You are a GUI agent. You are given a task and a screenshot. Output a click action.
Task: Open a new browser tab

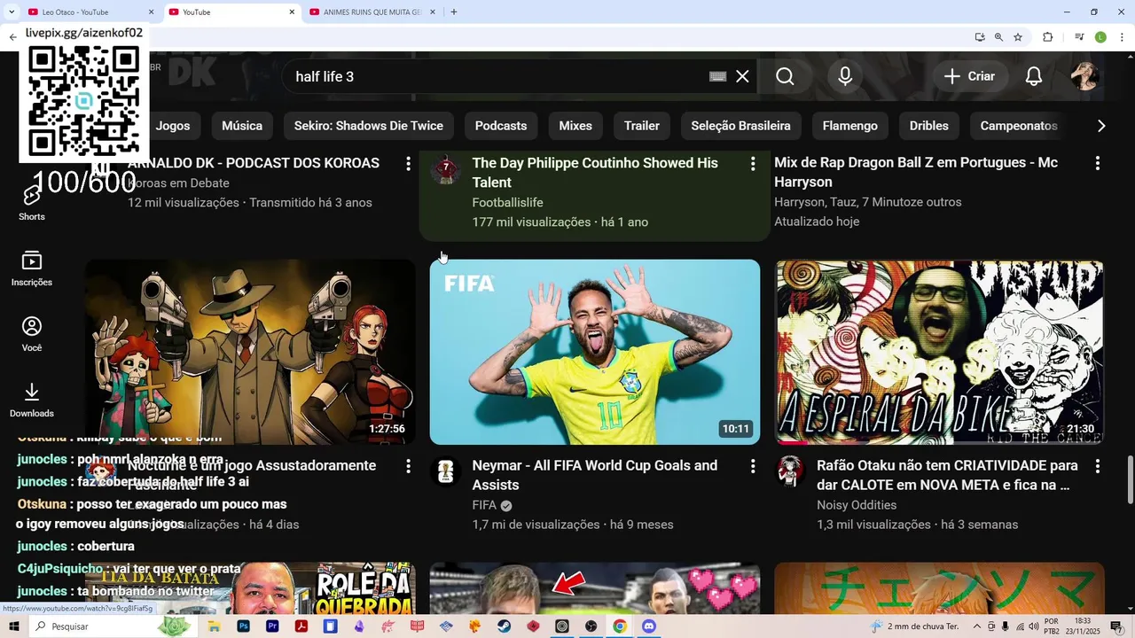[454, 12]
